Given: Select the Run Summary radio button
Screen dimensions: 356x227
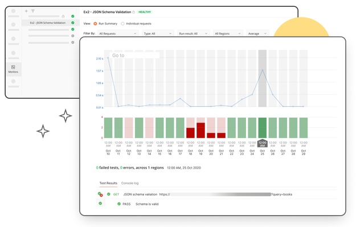Looking at the screenshot, I should pos(95,24).
